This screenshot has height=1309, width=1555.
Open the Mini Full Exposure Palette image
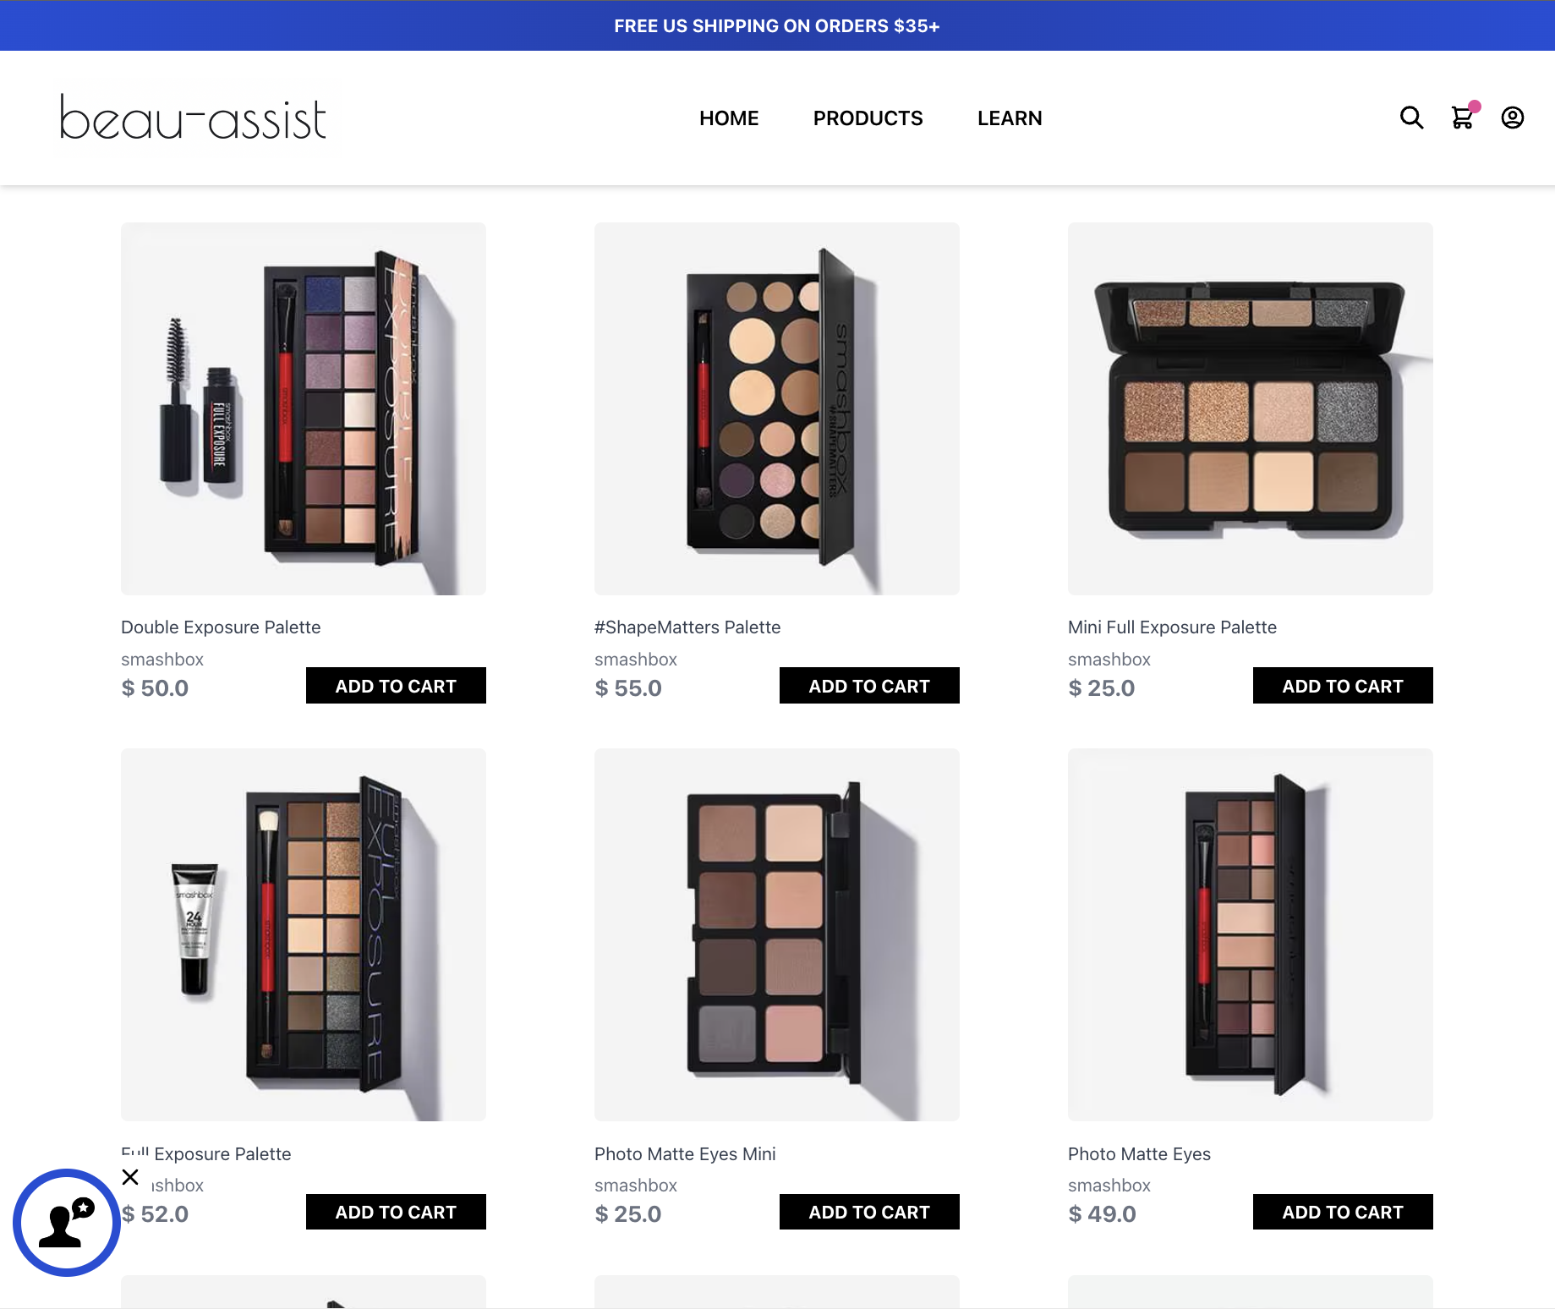[x=1251, y=408]
